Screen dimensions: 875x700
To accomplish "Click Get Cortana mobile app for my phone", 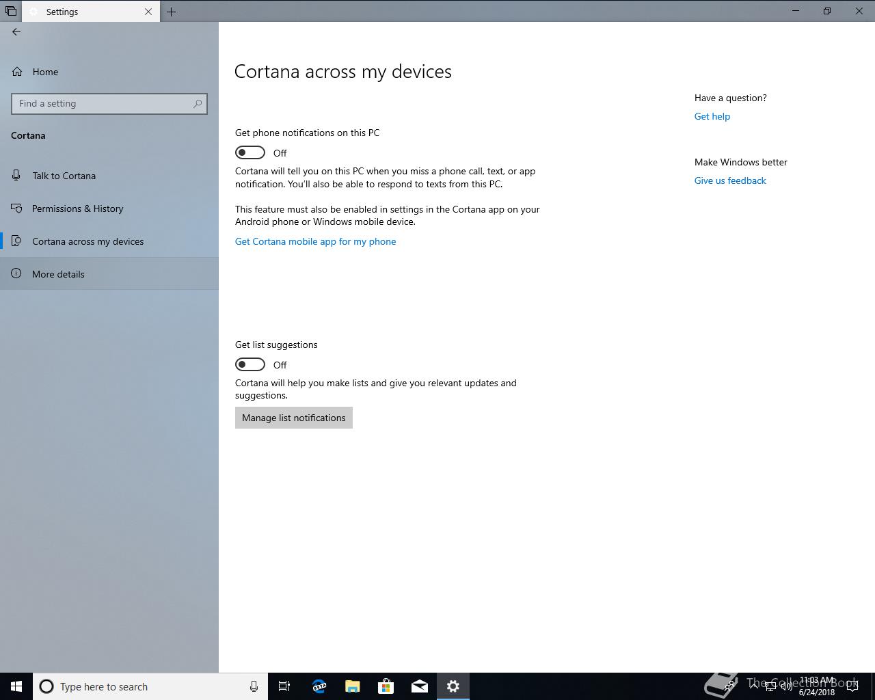I will [x=315, y=241].
